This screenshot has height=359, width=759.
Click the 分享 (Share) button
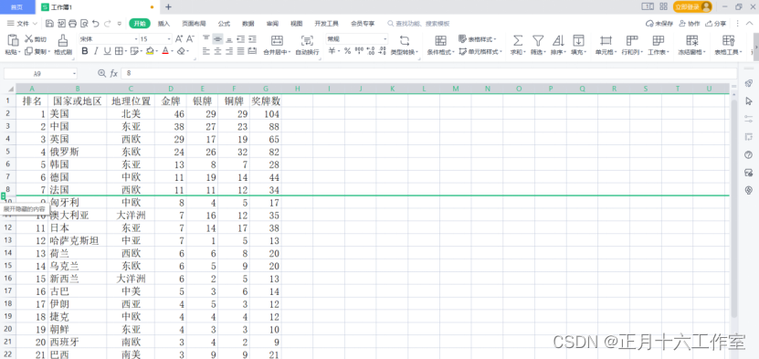[x=716, y=23]
